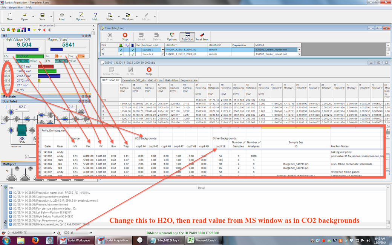Open the Method dropdown in row 46
This screenshot has height=245, width=392.
(299, 54)
